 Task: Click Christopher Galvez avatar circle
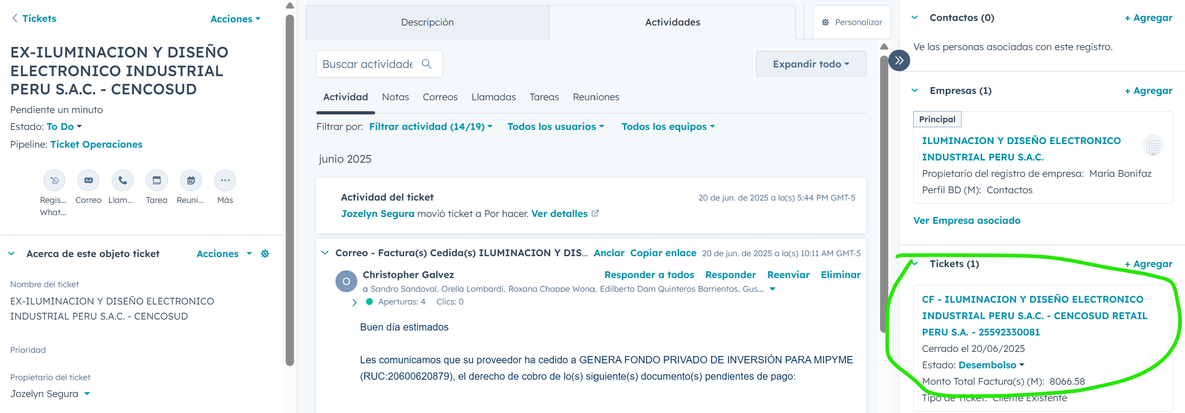click(346, 281)
